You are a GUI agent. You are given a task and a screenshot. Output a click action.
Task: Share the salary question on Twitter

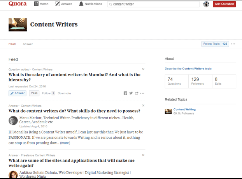coord(131,93)
